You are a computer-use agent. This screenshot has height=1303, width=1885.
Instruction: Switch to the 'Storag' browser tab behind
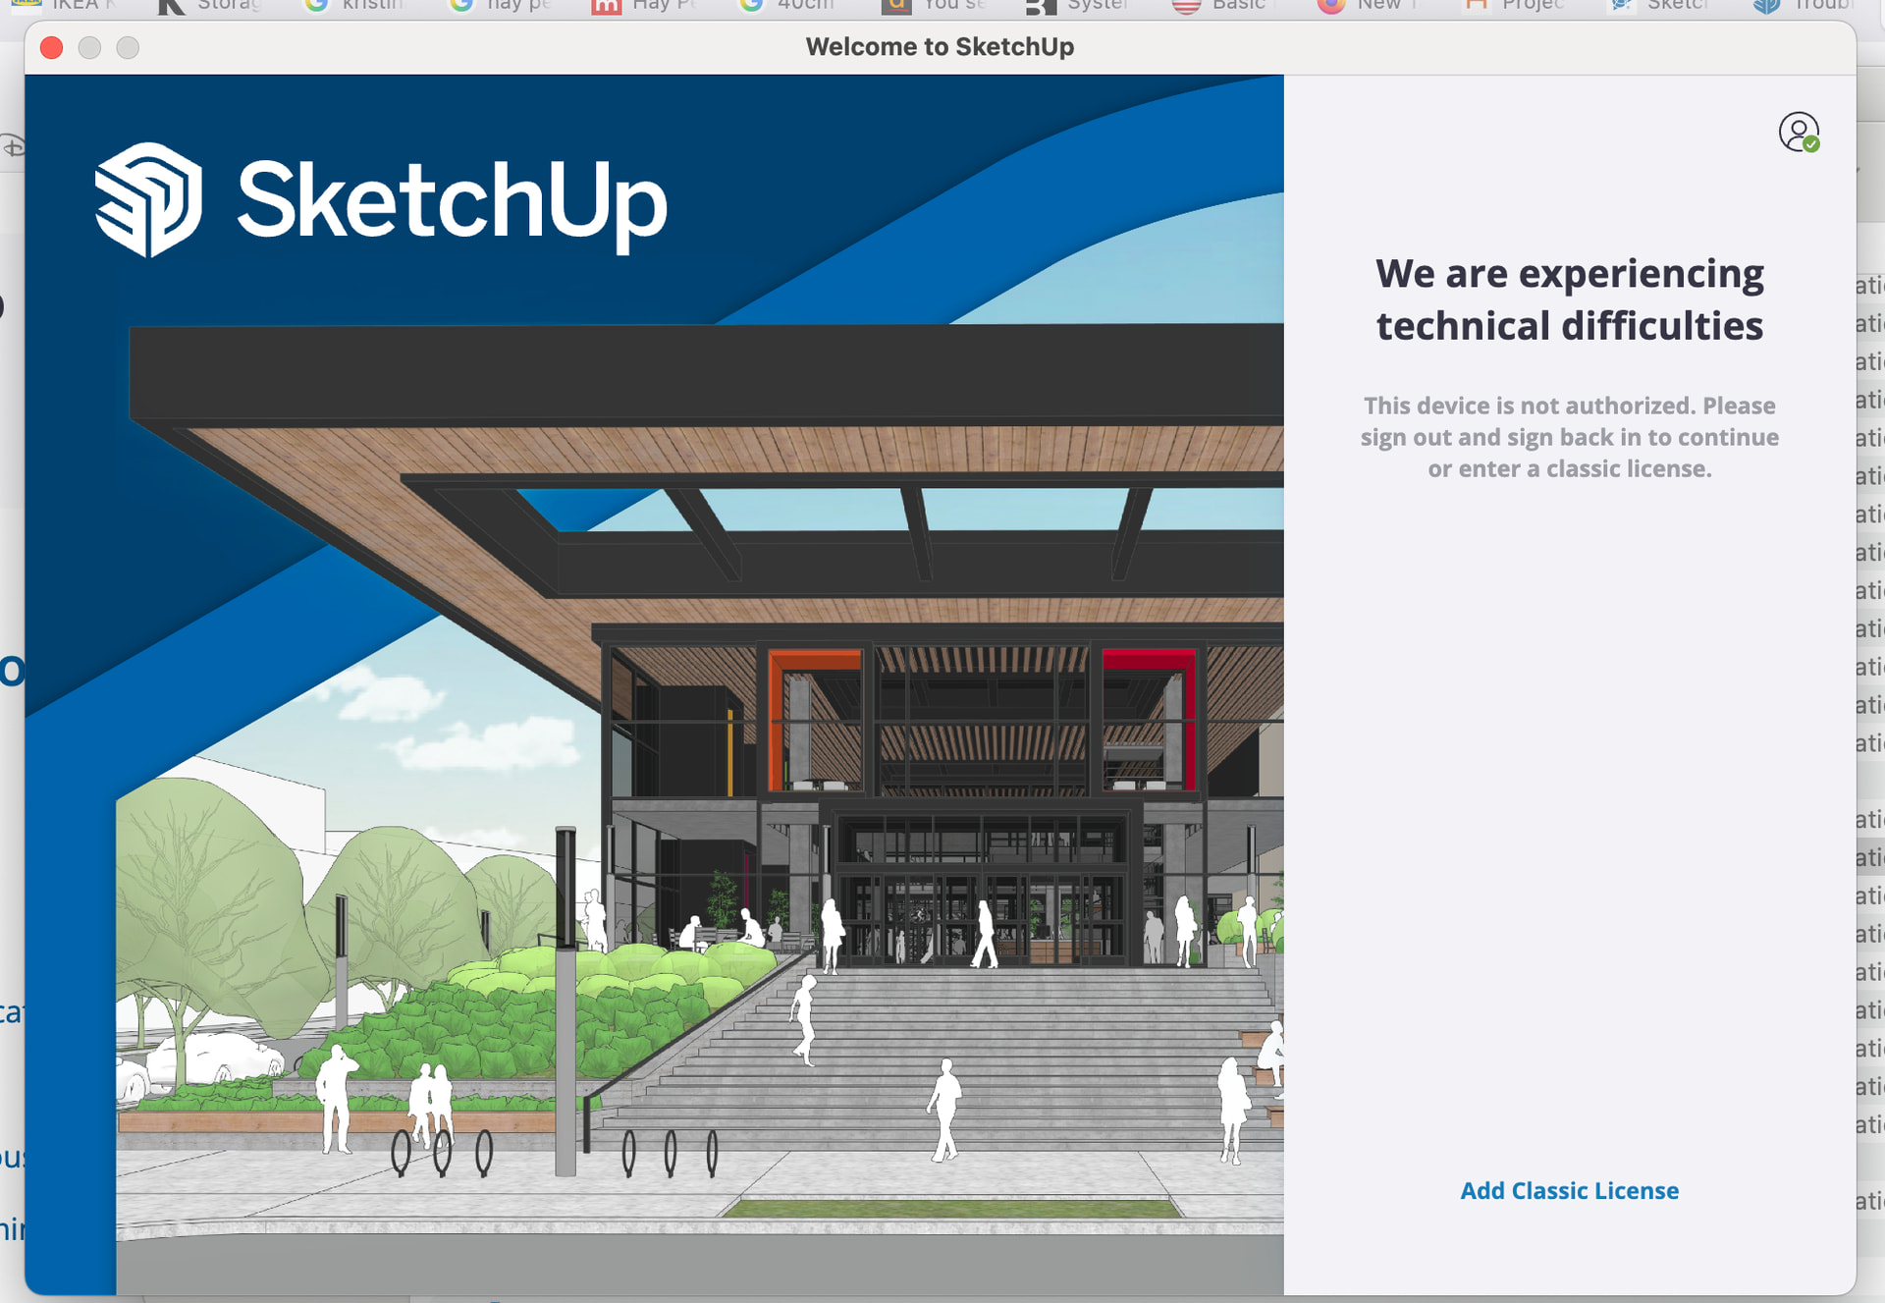(211, 6)
